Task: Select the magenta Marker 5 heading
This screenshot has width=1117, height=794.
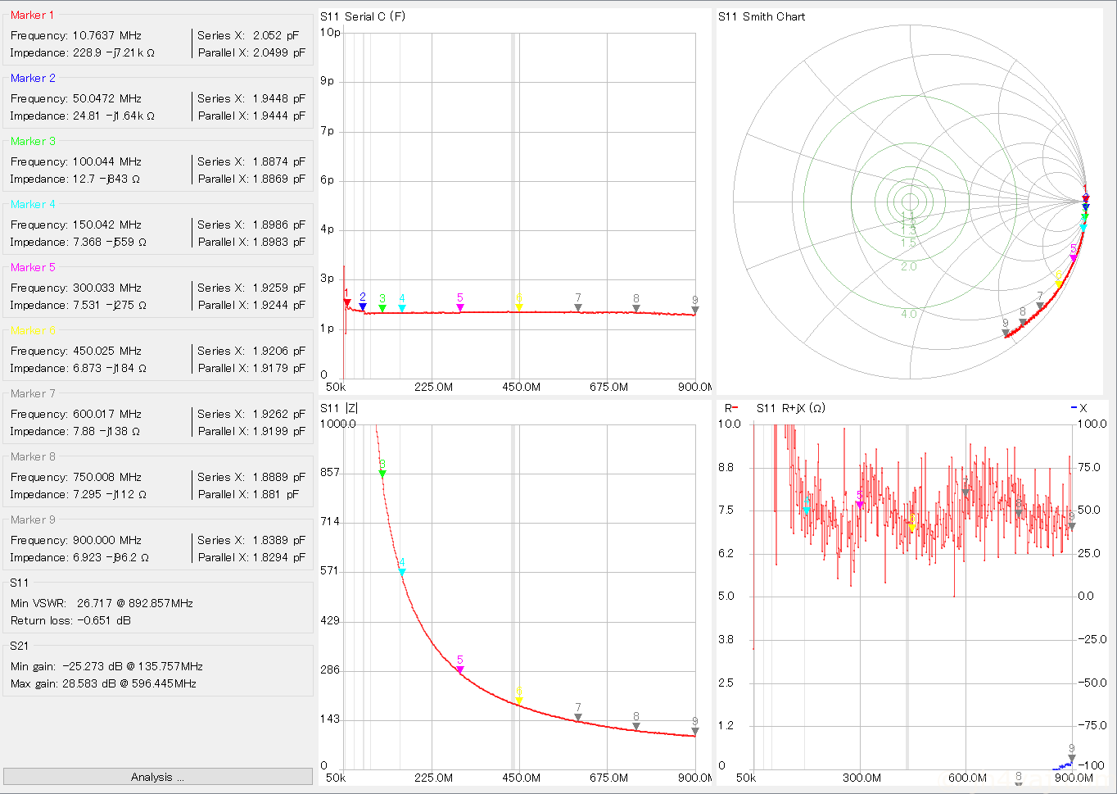Action: (33, 267)
